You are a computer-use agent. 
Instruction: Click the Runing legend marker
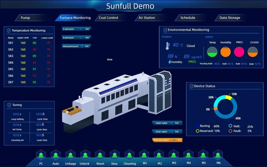coord(198,126)
